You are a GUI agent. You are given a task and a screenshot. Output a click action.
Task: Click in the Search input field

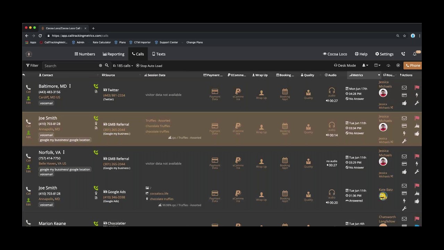click(x=70, y=65)
